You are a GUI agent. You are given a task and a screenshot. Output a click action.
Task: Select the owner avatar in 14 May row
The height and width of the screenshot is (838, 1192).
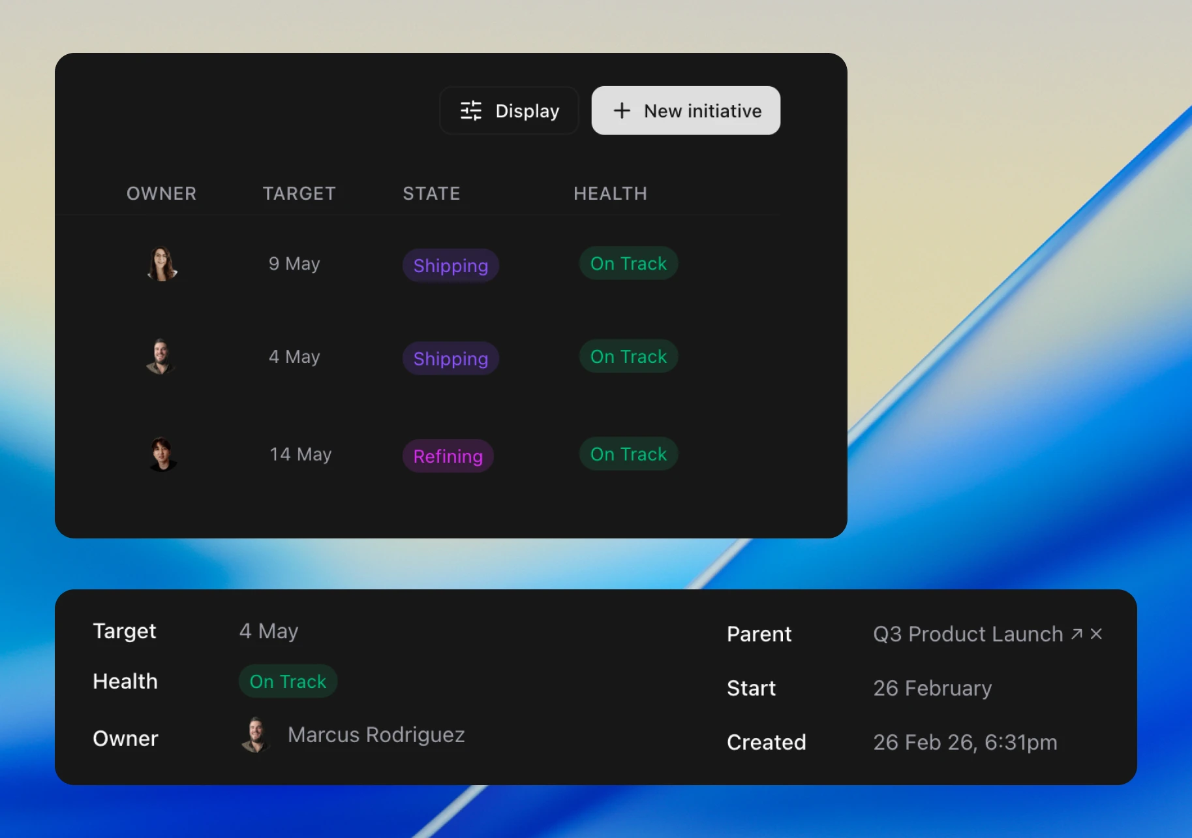[x=162, y=454]
